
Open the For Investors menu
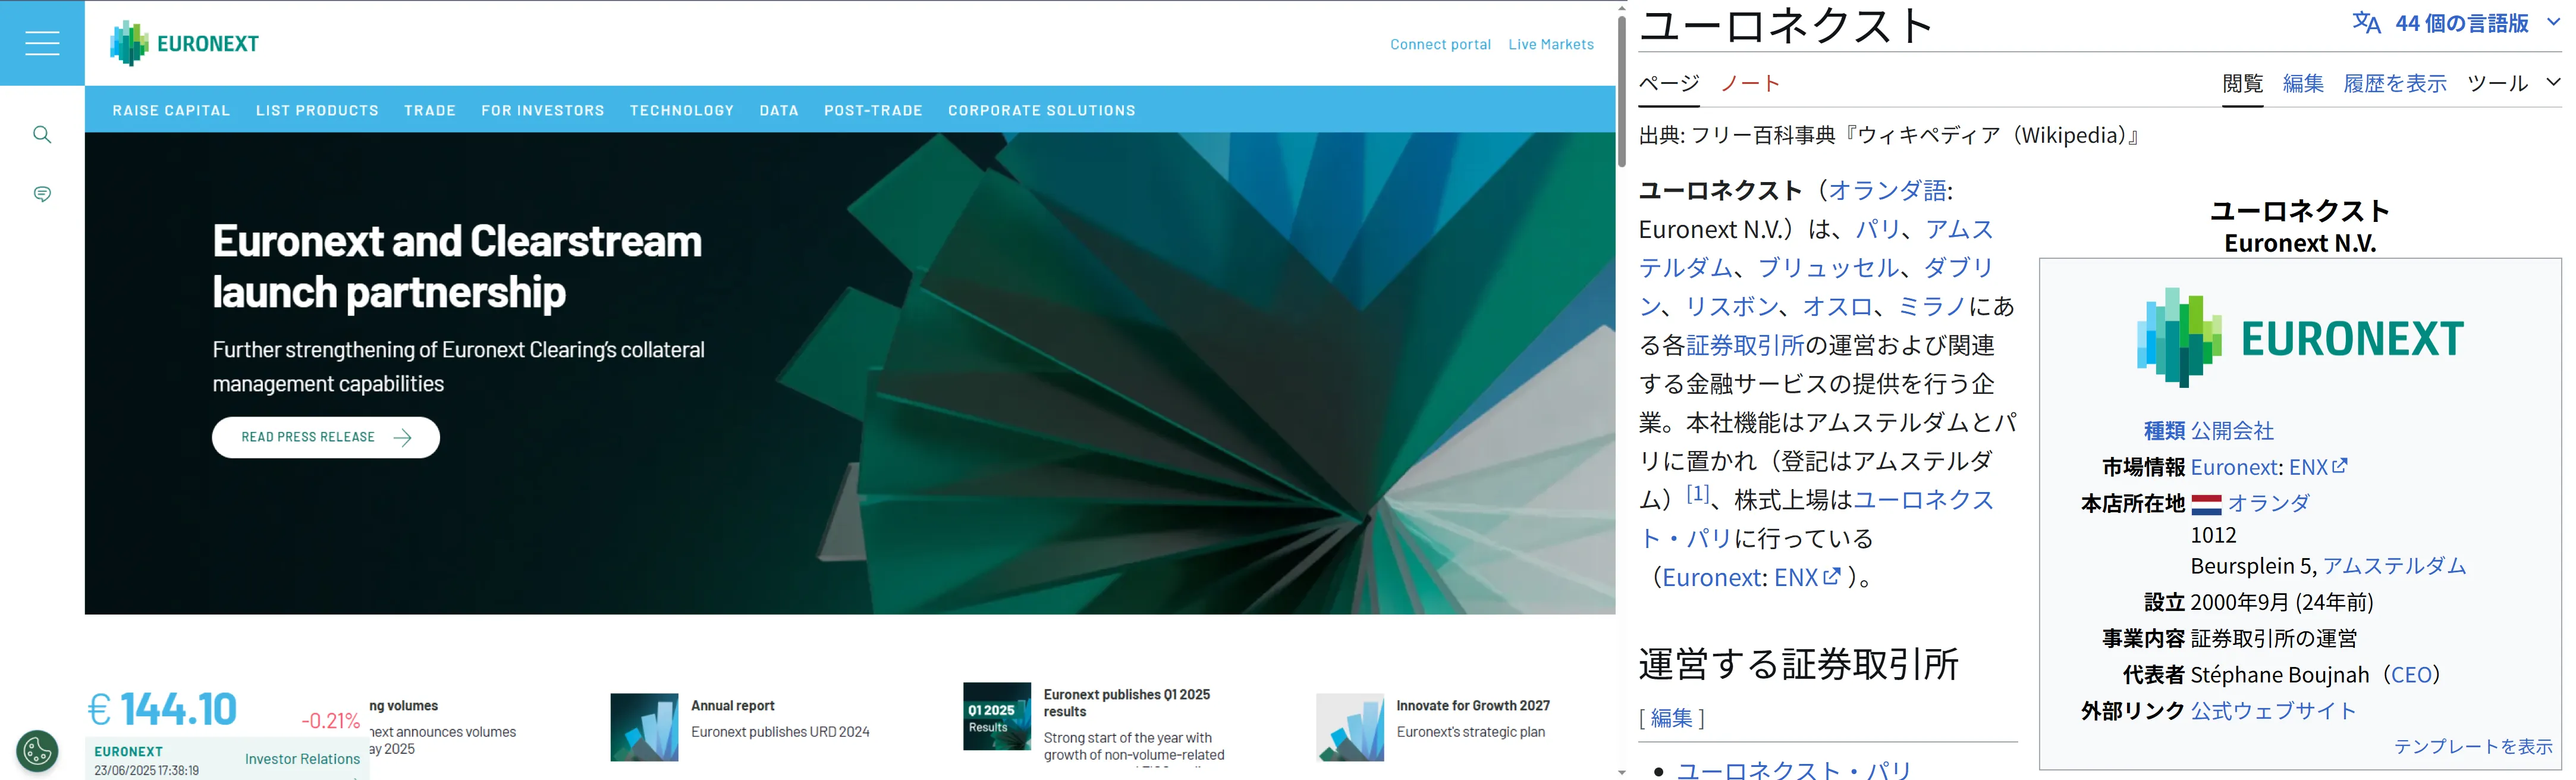tap(543, 110)
